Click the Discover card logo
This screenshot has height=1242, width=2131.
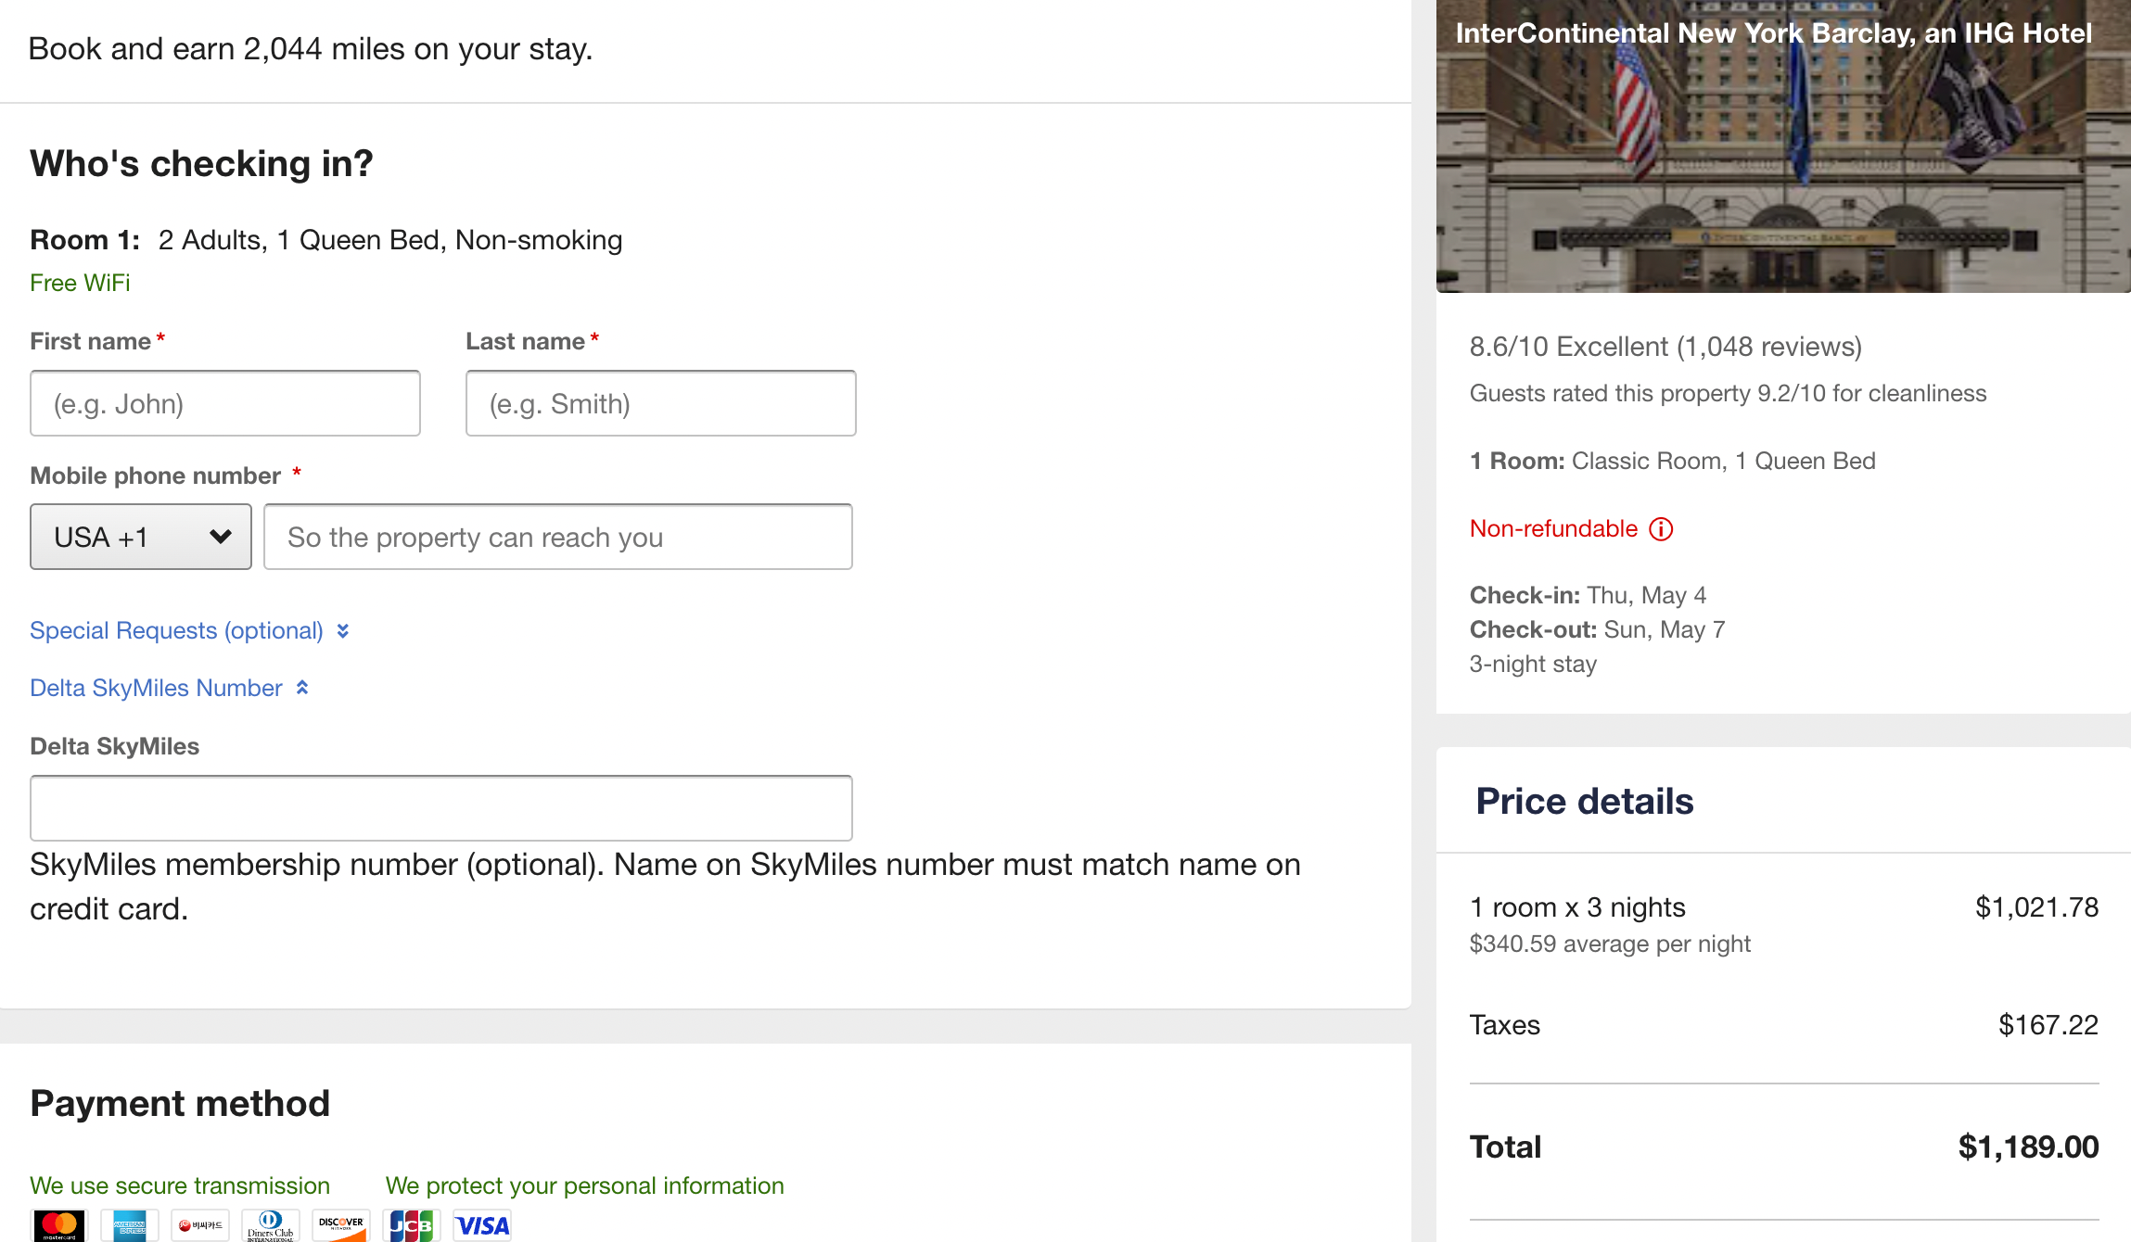click(x=341, y=1225)
